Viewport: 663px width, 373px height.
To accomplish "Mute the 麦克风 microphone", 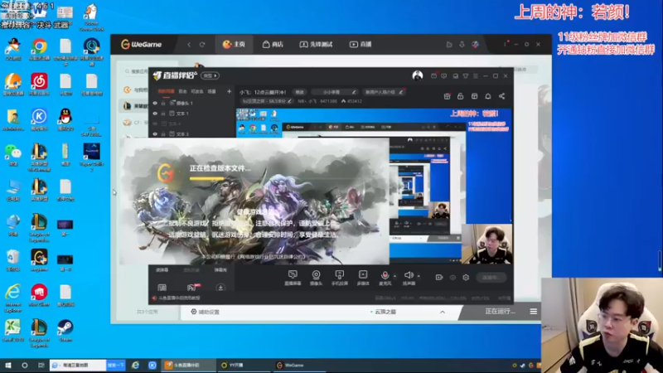I will point(385,278).
